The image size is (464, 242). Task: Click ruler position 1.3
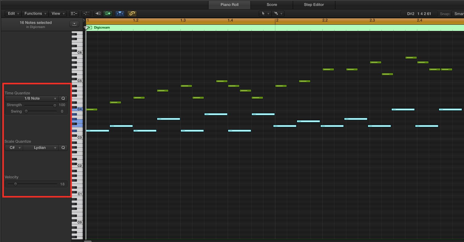pyautogui.click(x=183, y=20)
